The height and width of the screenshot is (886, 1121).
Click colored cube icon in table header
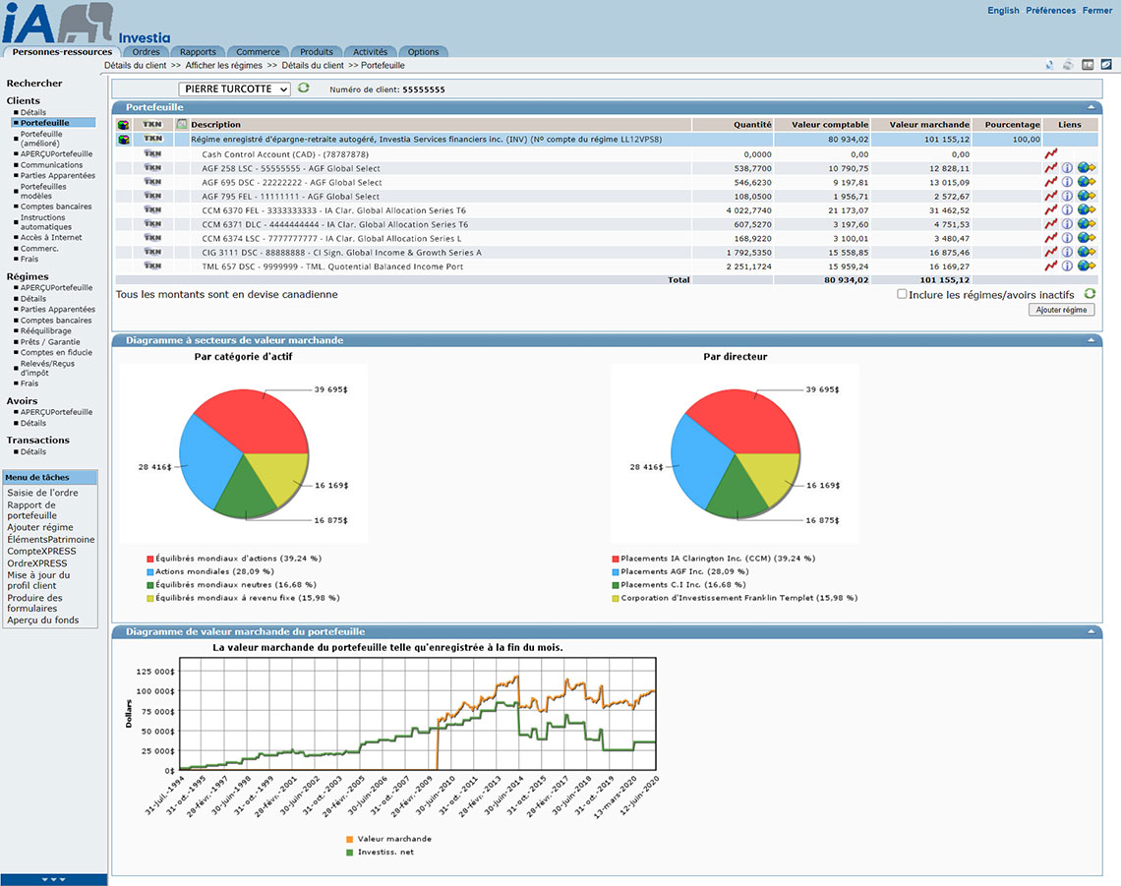tap(124, 125)
